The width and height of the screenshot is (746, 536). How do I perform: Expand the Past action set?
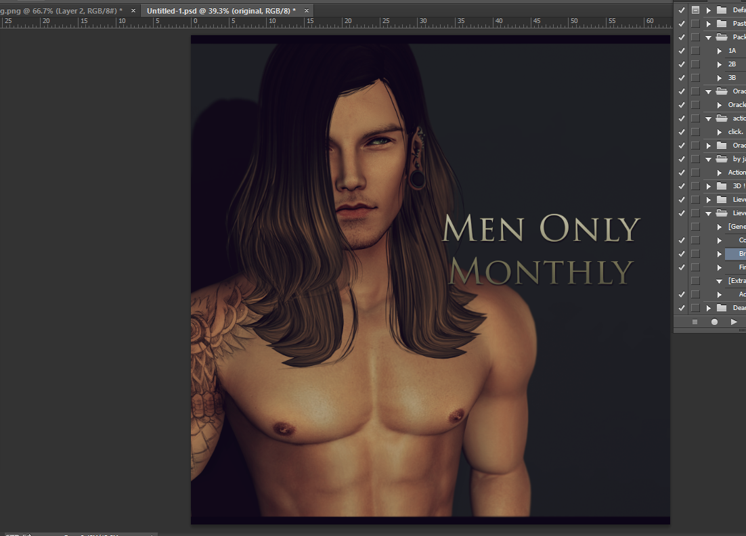click(x=708, y=23)
